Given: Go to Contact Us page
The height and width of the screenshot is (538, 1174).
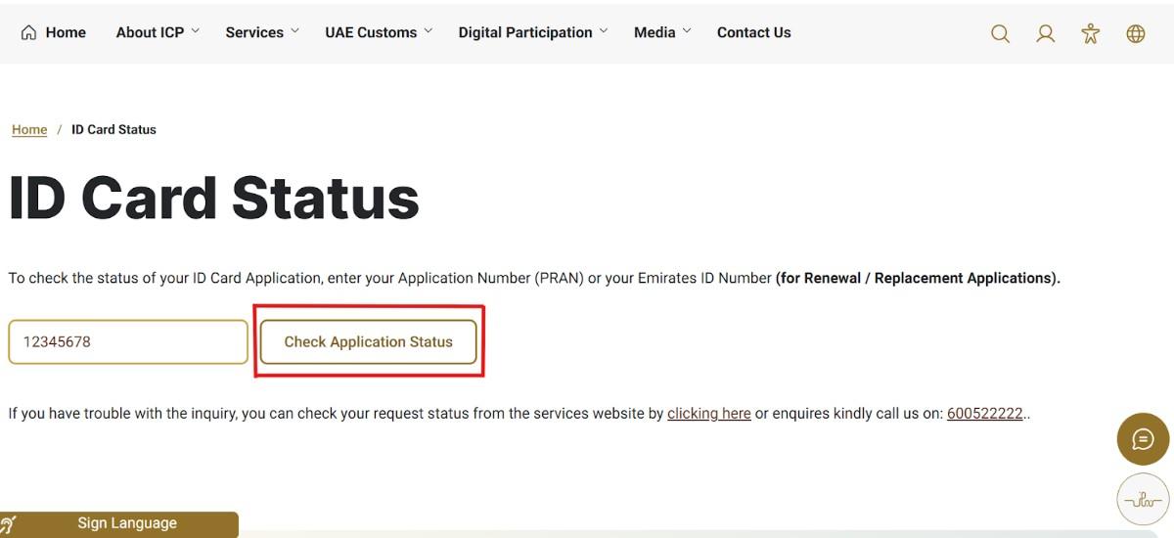Looking at the screenshot, I should click(753, 32).
